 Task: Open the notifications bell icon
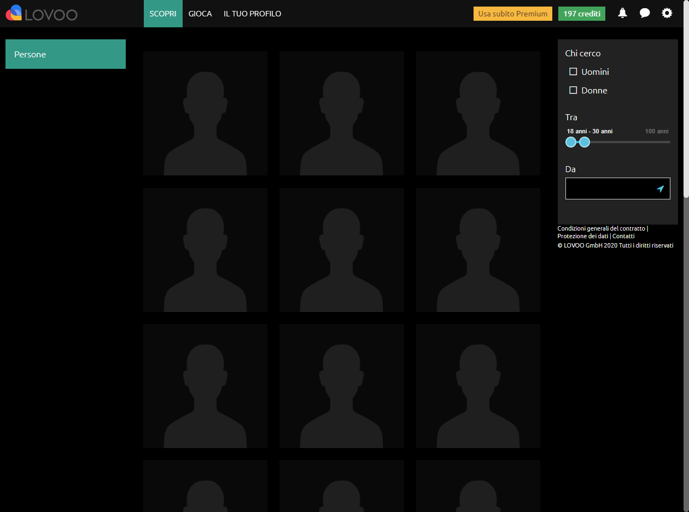pyautogui.click(x=622, y=13)
